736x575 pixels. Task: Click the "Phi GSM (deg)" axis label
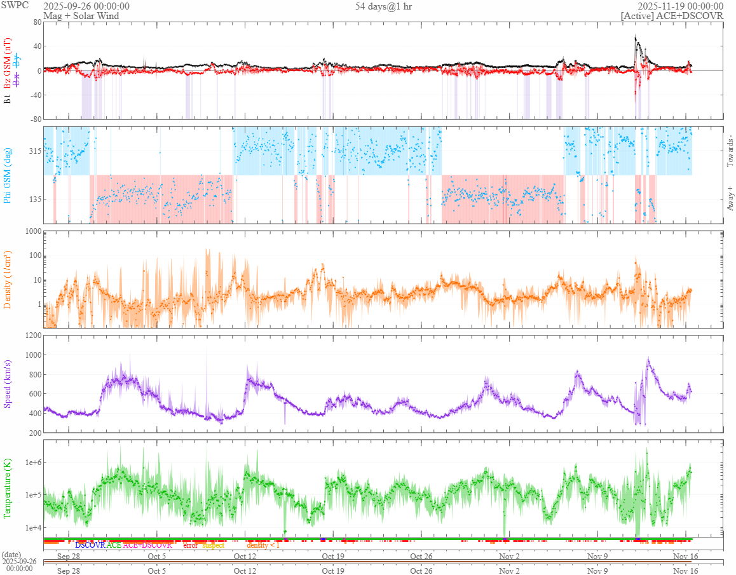click(7, 175)
